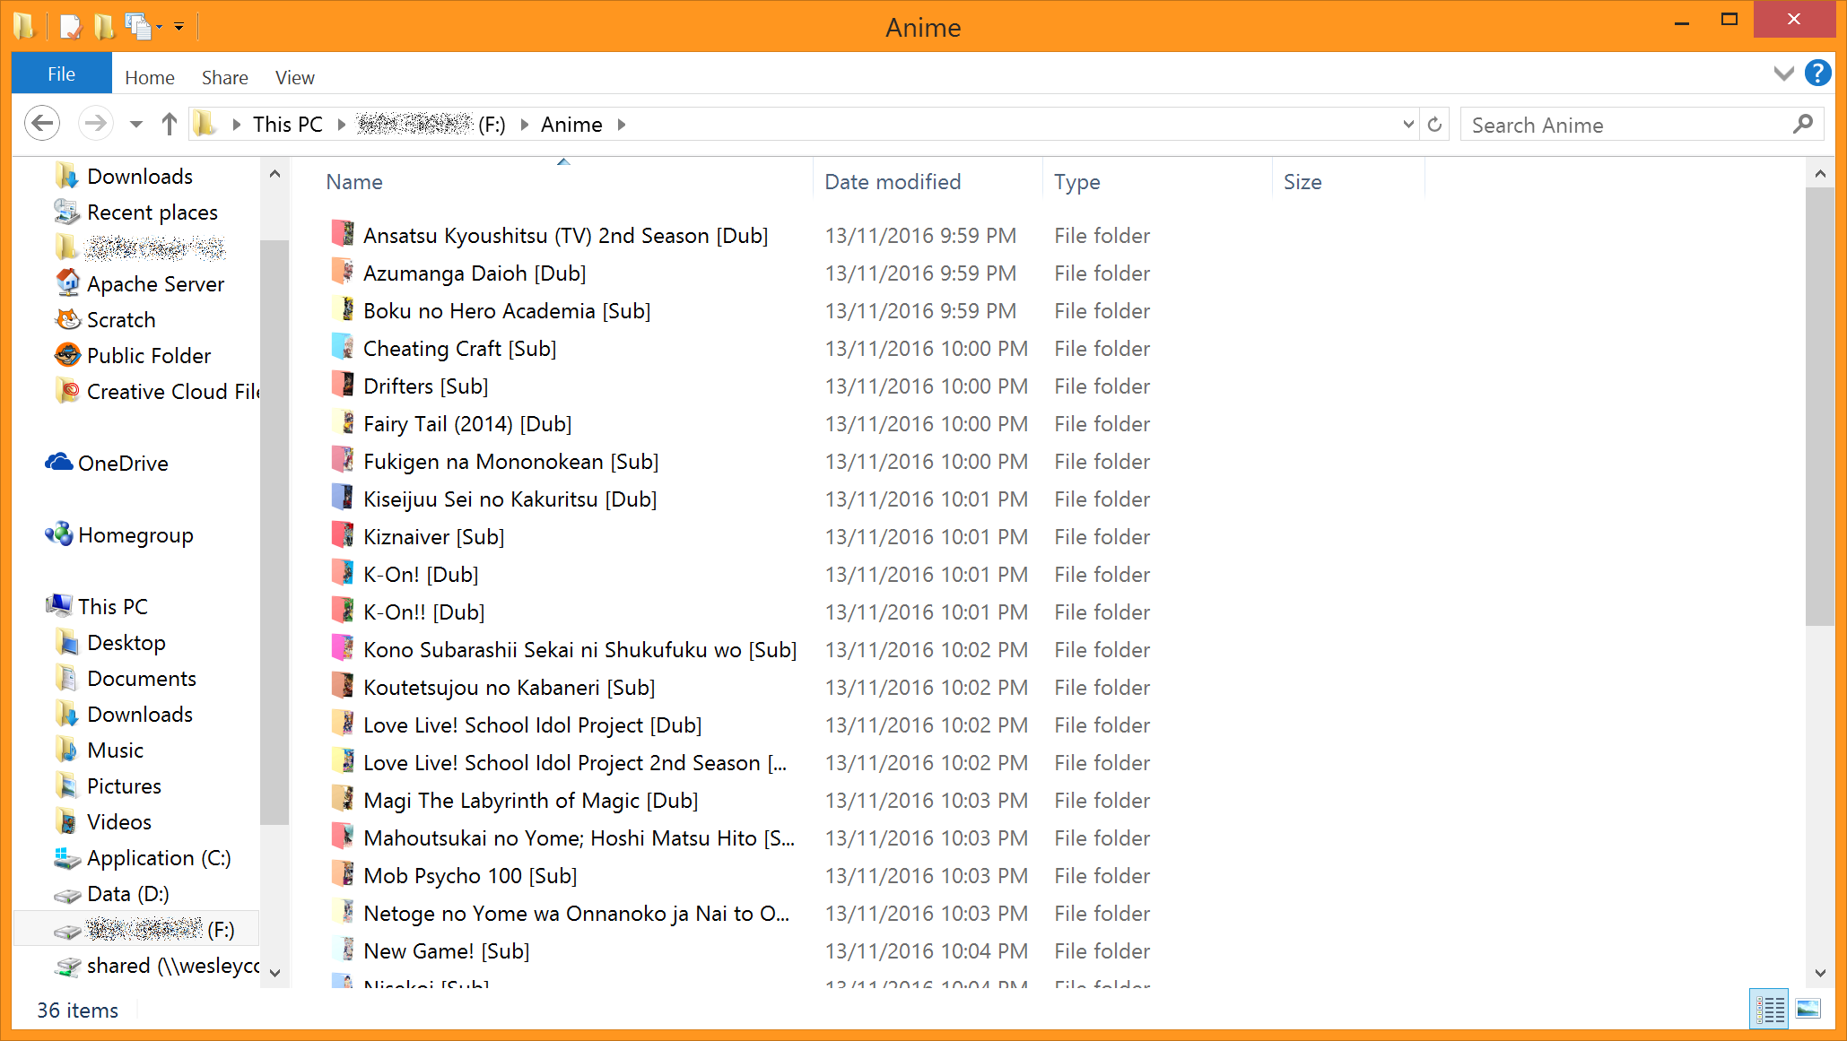1847x1041 pixels.
Task: Click This PC in the address breadcrumb
Action: [x=287, y=125]
